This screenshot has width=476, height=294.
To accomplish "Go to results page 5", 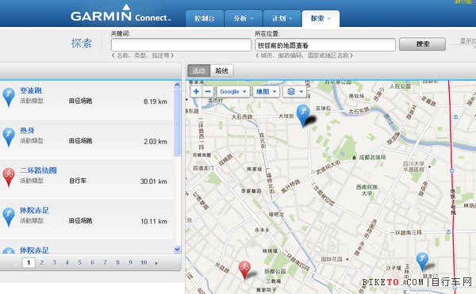I will pos(79,262).
